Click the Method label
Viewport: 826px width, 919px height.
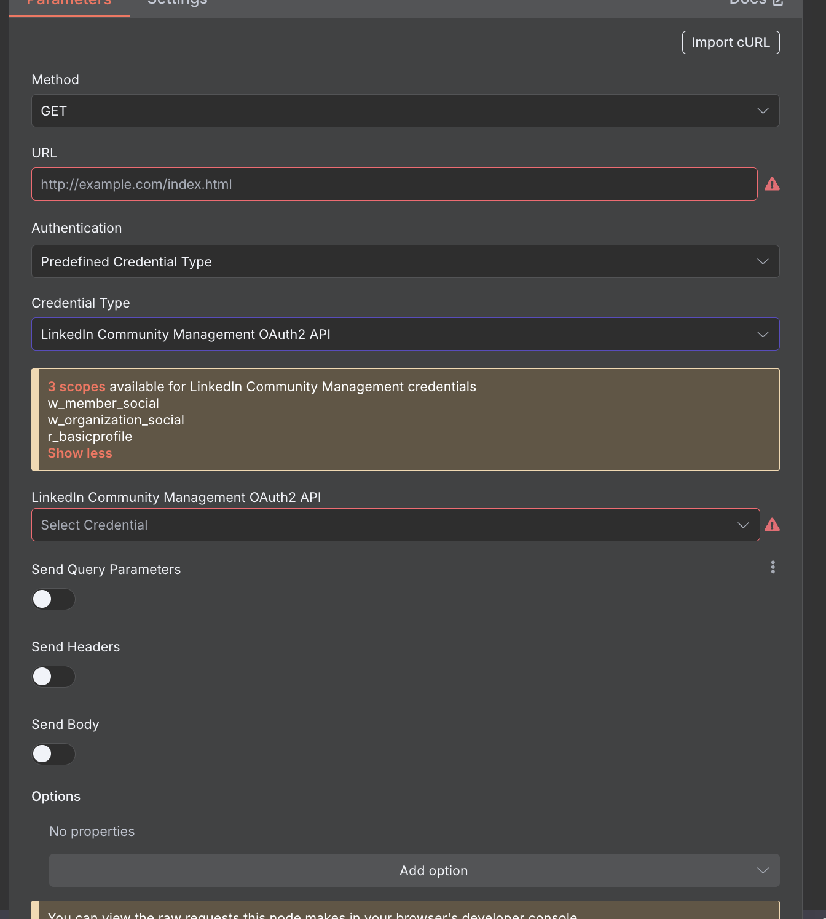click(55, 80)
